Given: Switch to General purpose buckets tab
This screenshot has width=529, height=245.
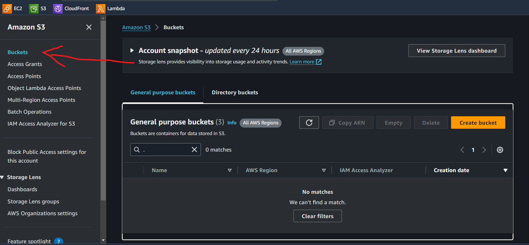Looking at the screenshot, I should click(x=163, y=93).
